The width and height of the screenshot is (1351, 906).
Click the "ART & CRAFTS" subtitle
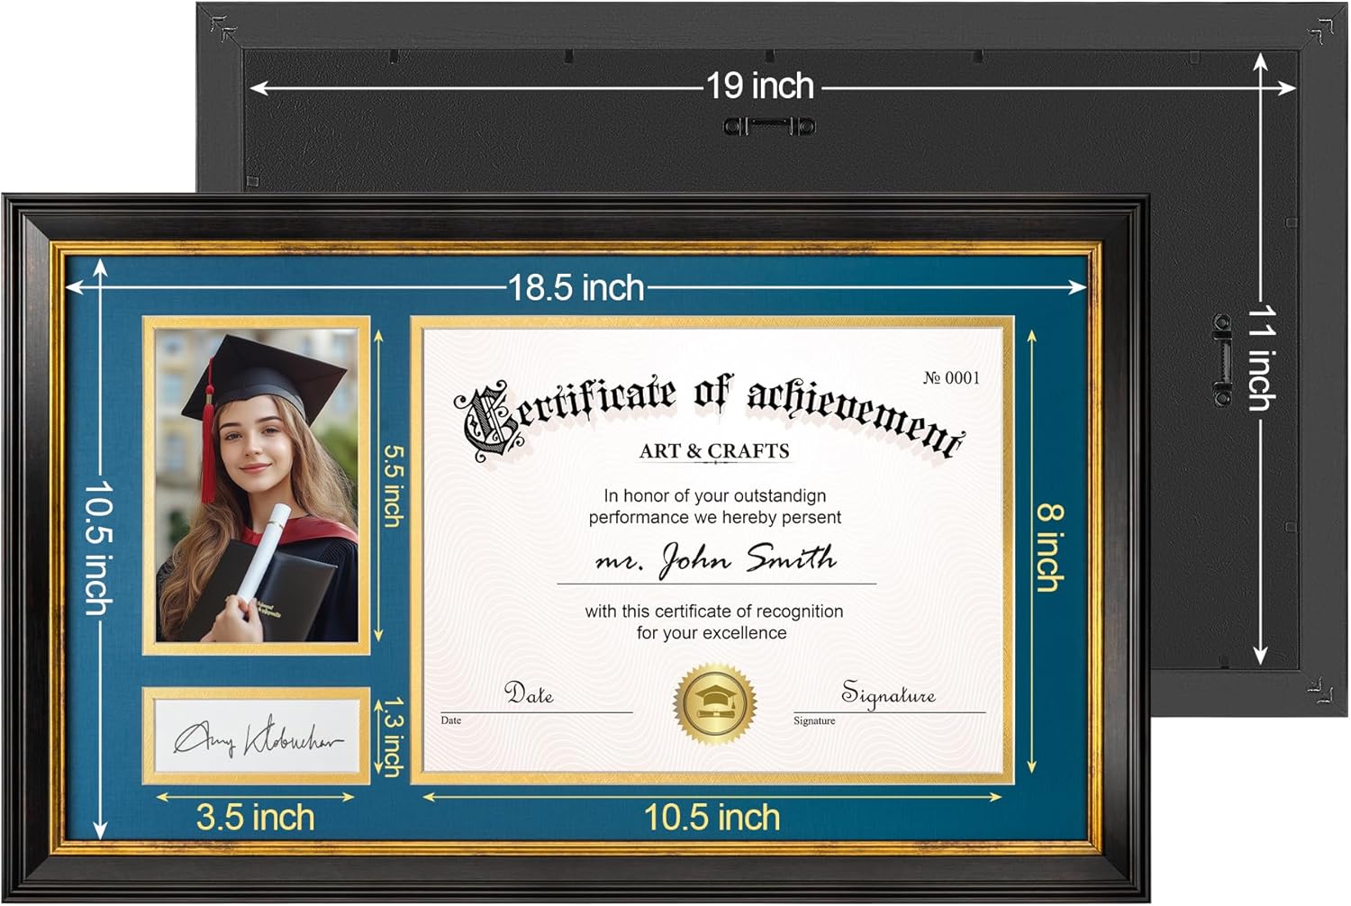pyautogui.click(x=714, y=451)
